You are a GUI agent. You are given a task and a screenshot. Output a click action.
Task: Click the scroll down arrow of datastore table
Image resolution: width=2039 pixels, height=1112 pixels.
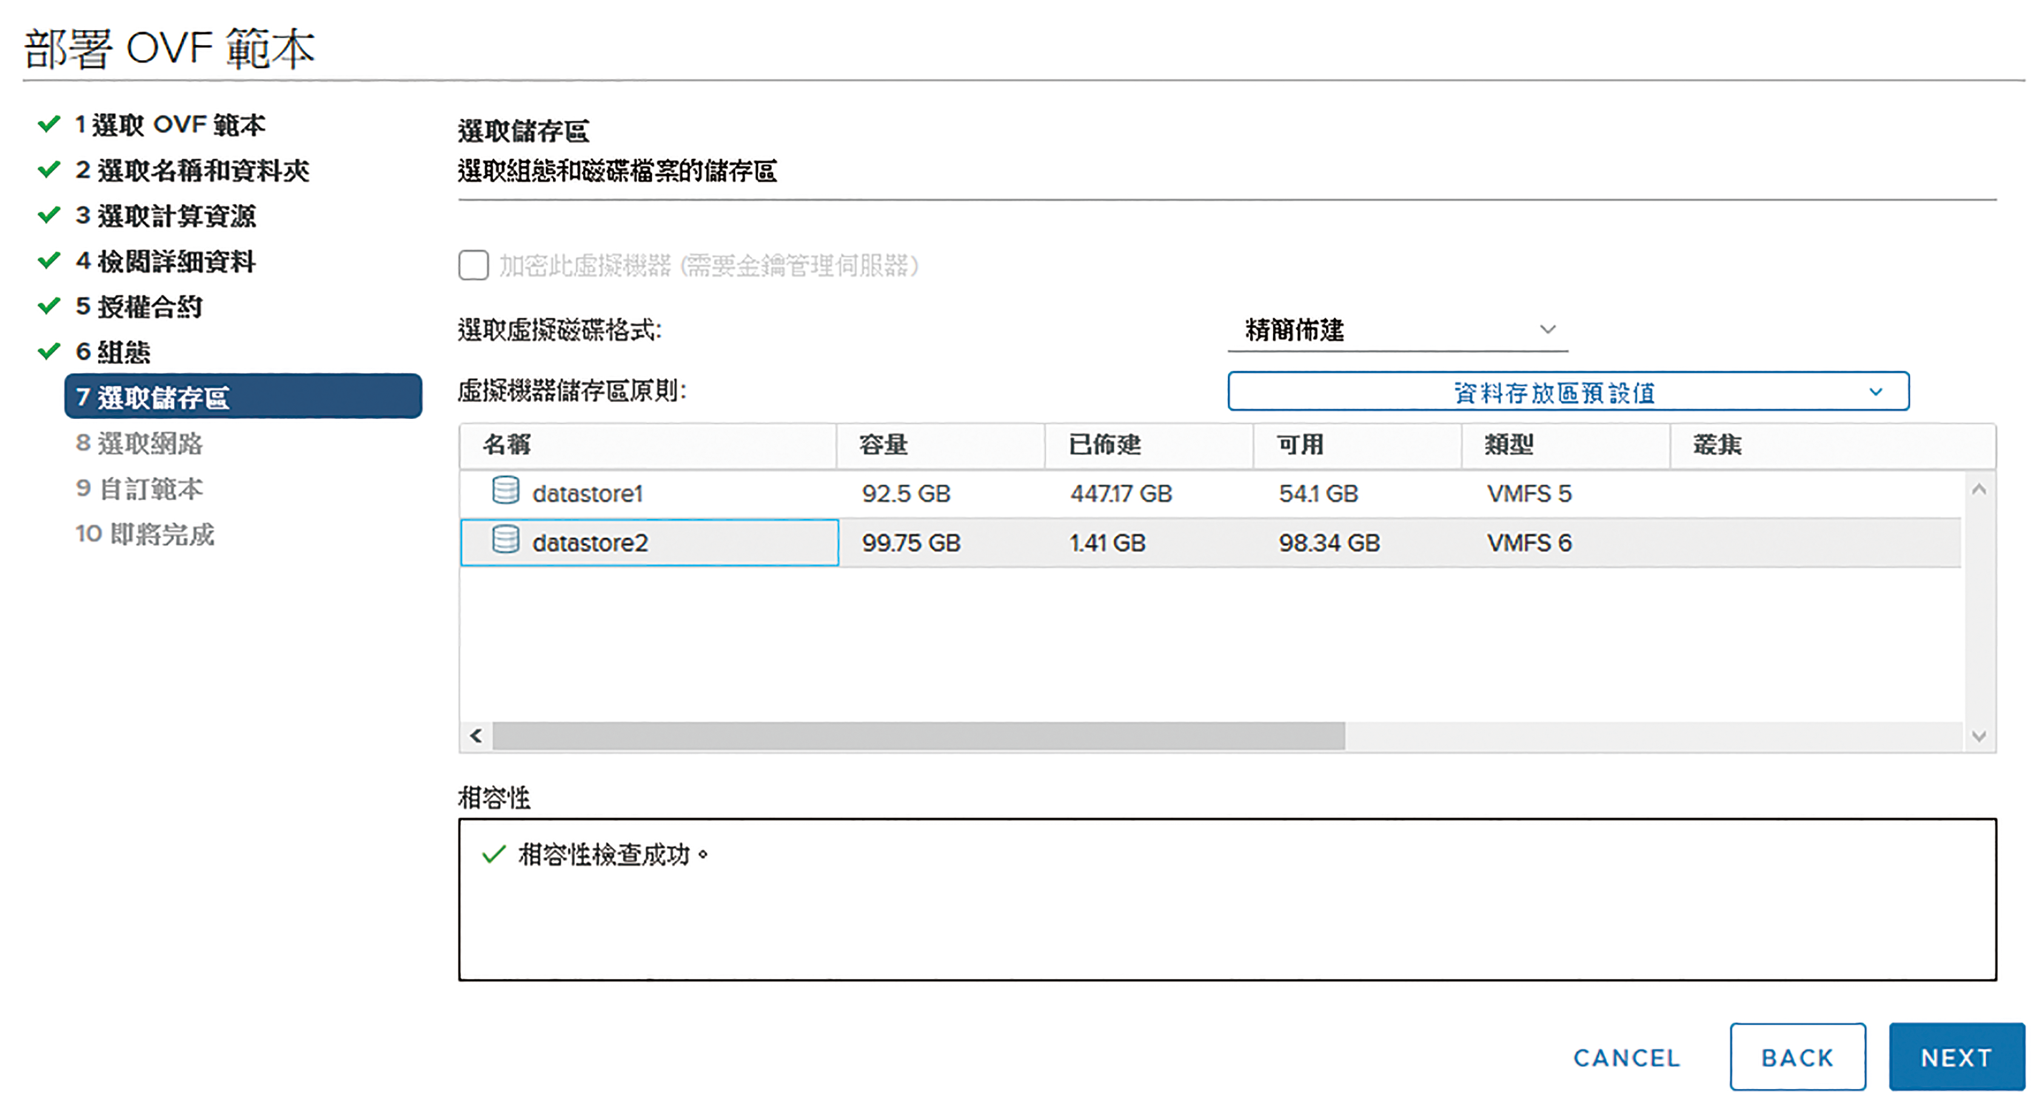coord(1979,736)
